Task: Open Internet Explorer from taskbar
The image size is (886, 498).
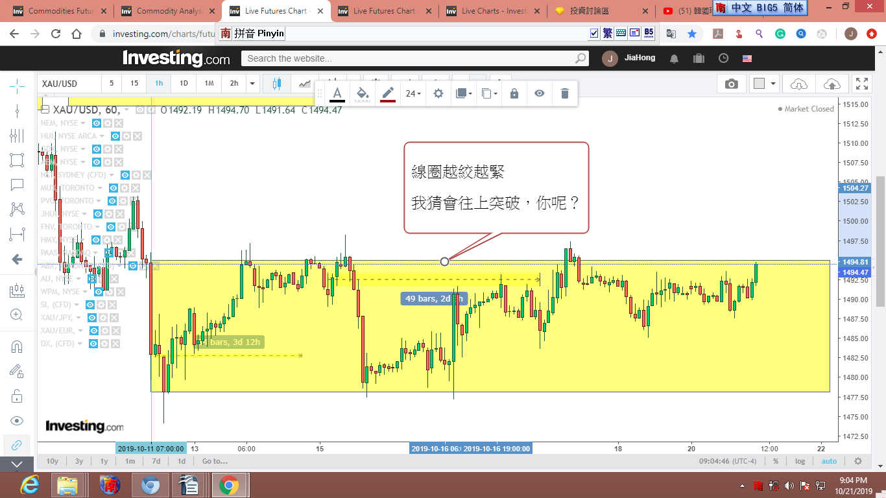Action: click(x=30, y=484)
